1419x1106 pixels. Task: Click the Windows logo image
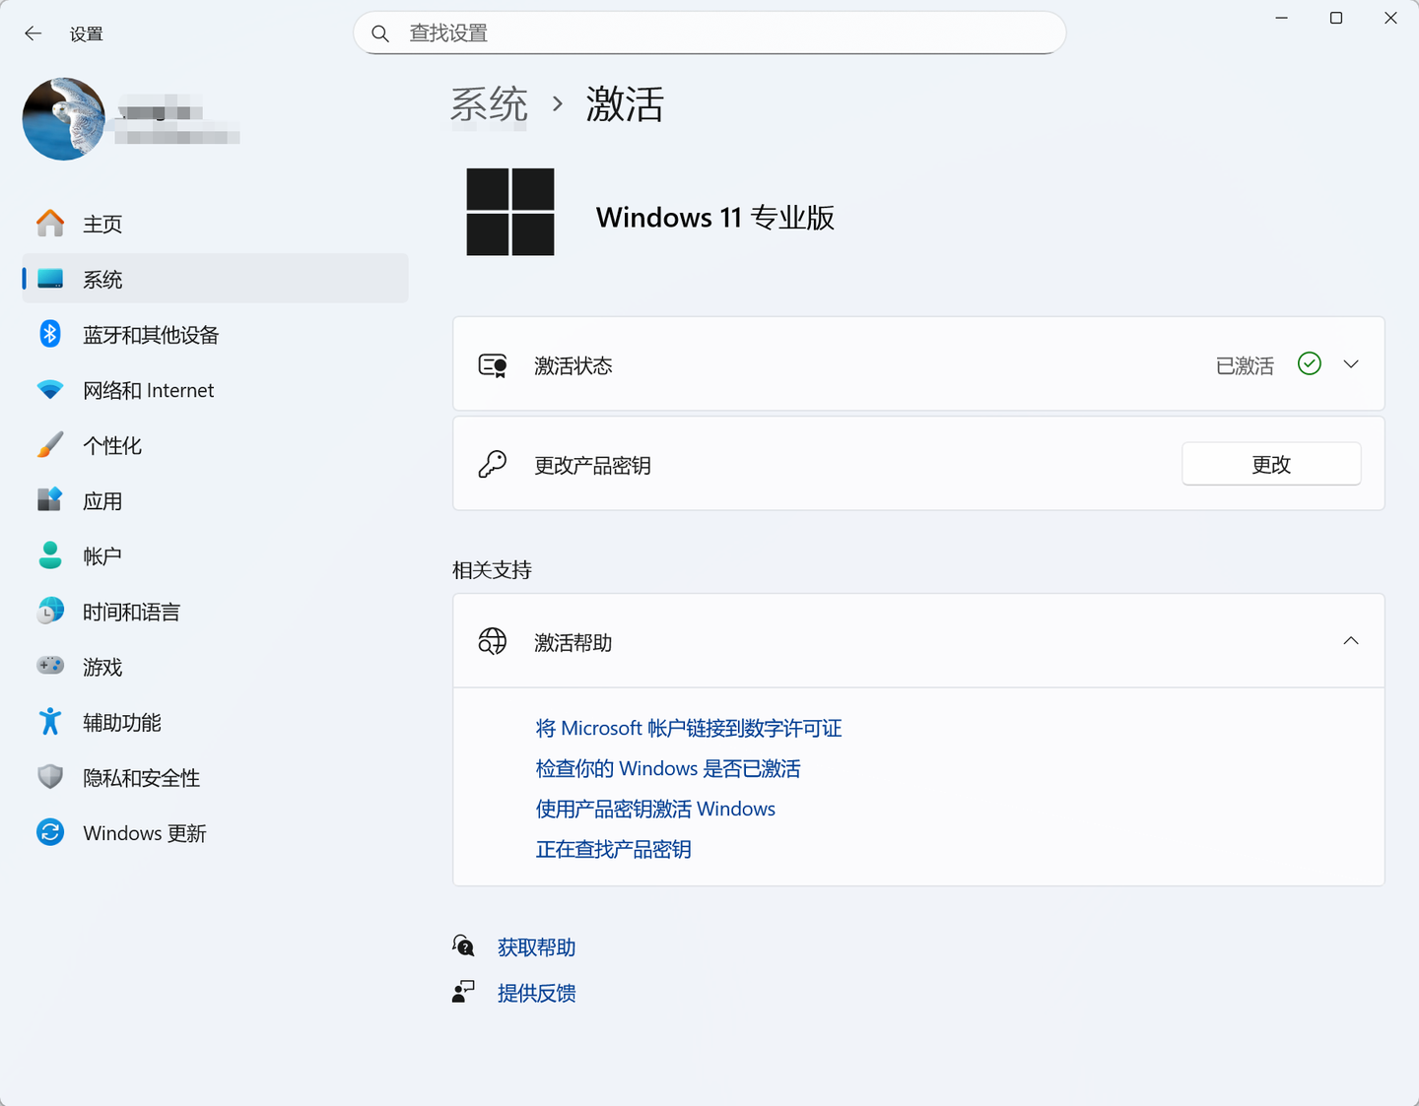click(x=510, y=212)
